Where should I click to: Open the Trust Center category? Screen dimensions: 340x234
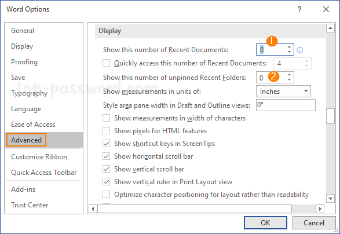(30, 205)
